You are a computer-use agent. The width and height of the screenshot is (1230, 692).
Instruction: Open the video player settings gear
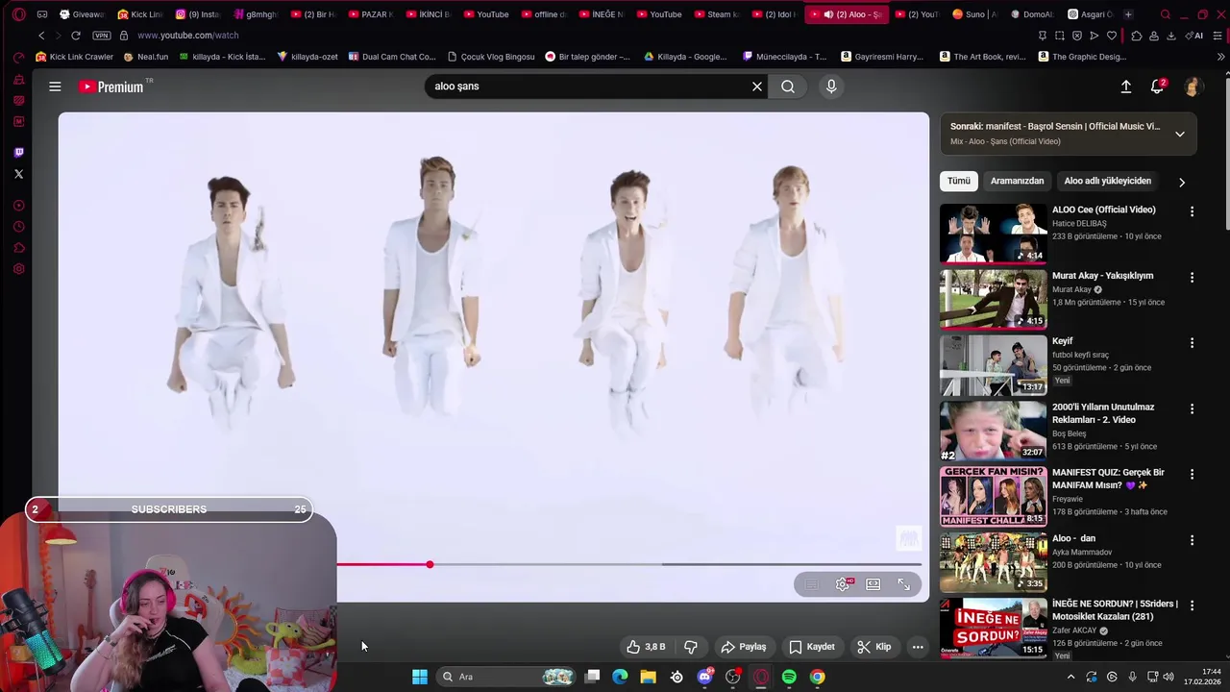tap(843, 584)
